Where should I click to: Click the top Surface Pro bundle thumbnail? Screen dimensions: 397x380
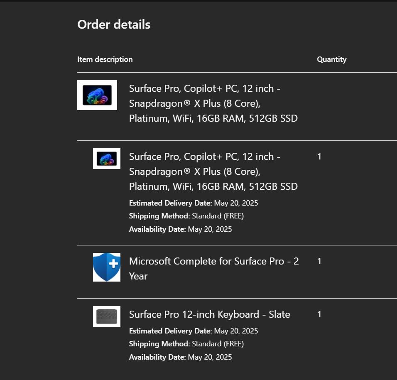point(97,95)
